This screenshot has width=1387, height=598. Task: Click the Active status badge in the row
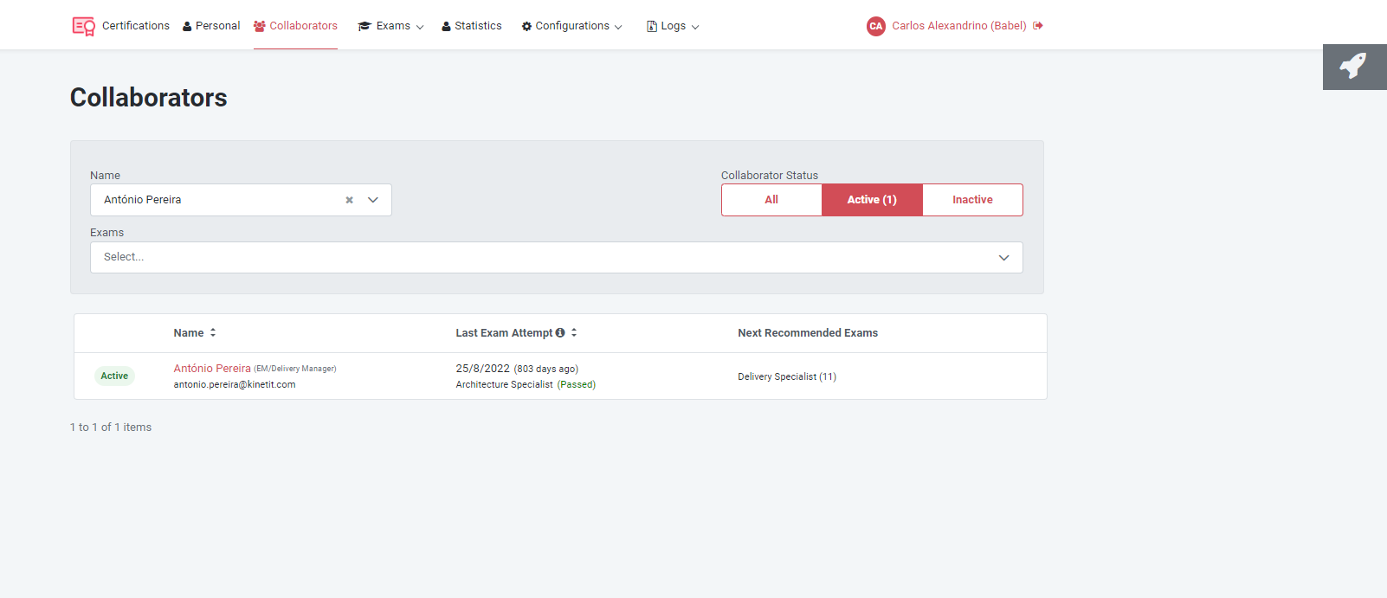tap(114, 376)
